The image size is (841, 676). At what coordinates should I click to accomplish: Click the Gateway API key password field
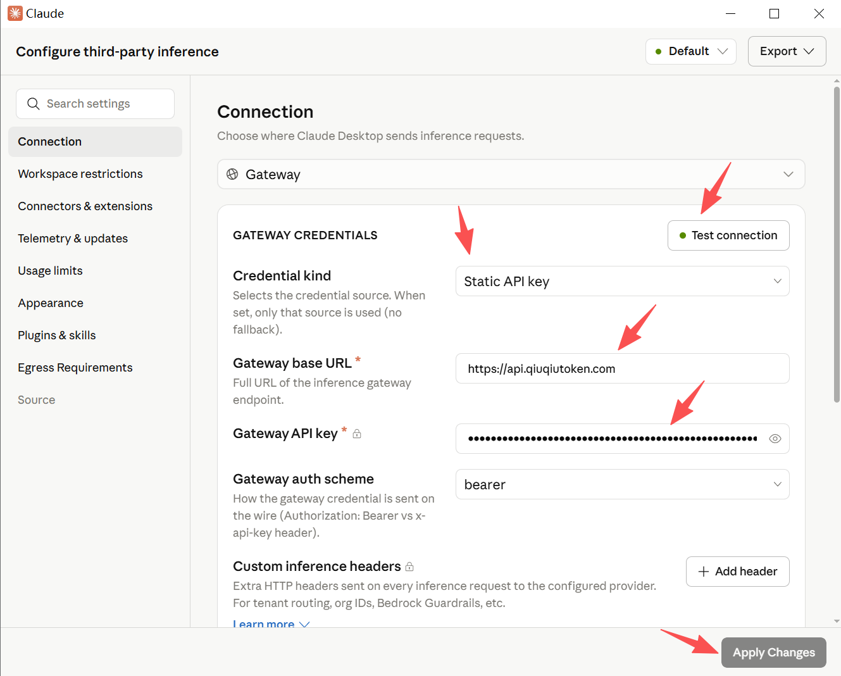(622, 439)
